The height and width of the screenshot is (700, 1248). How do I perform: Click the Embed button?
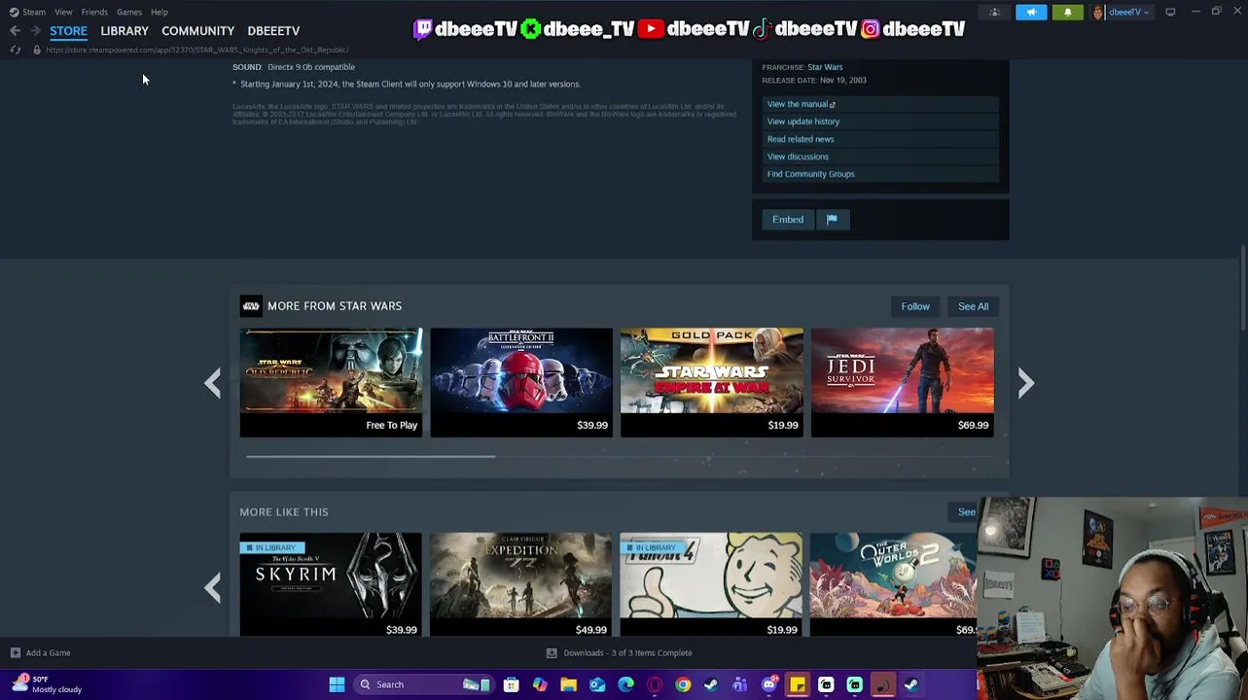click(788, 220)
